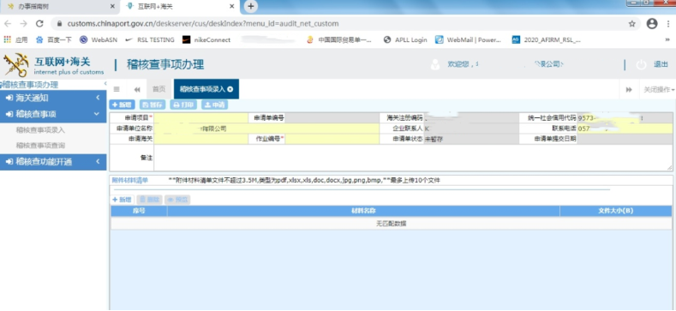The image size is (676, 311).
Task: Click the 文件大小(B) column header
Action: point(616,211)
